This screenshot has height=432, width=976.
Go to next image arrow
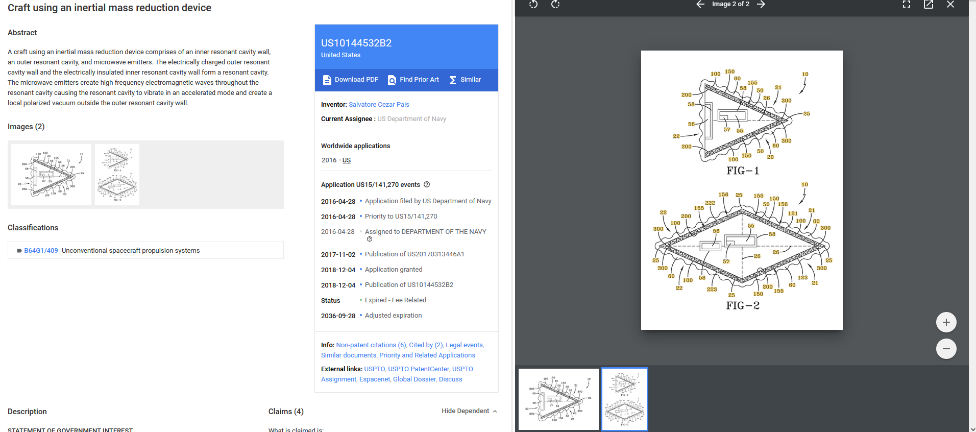(761, 4)
